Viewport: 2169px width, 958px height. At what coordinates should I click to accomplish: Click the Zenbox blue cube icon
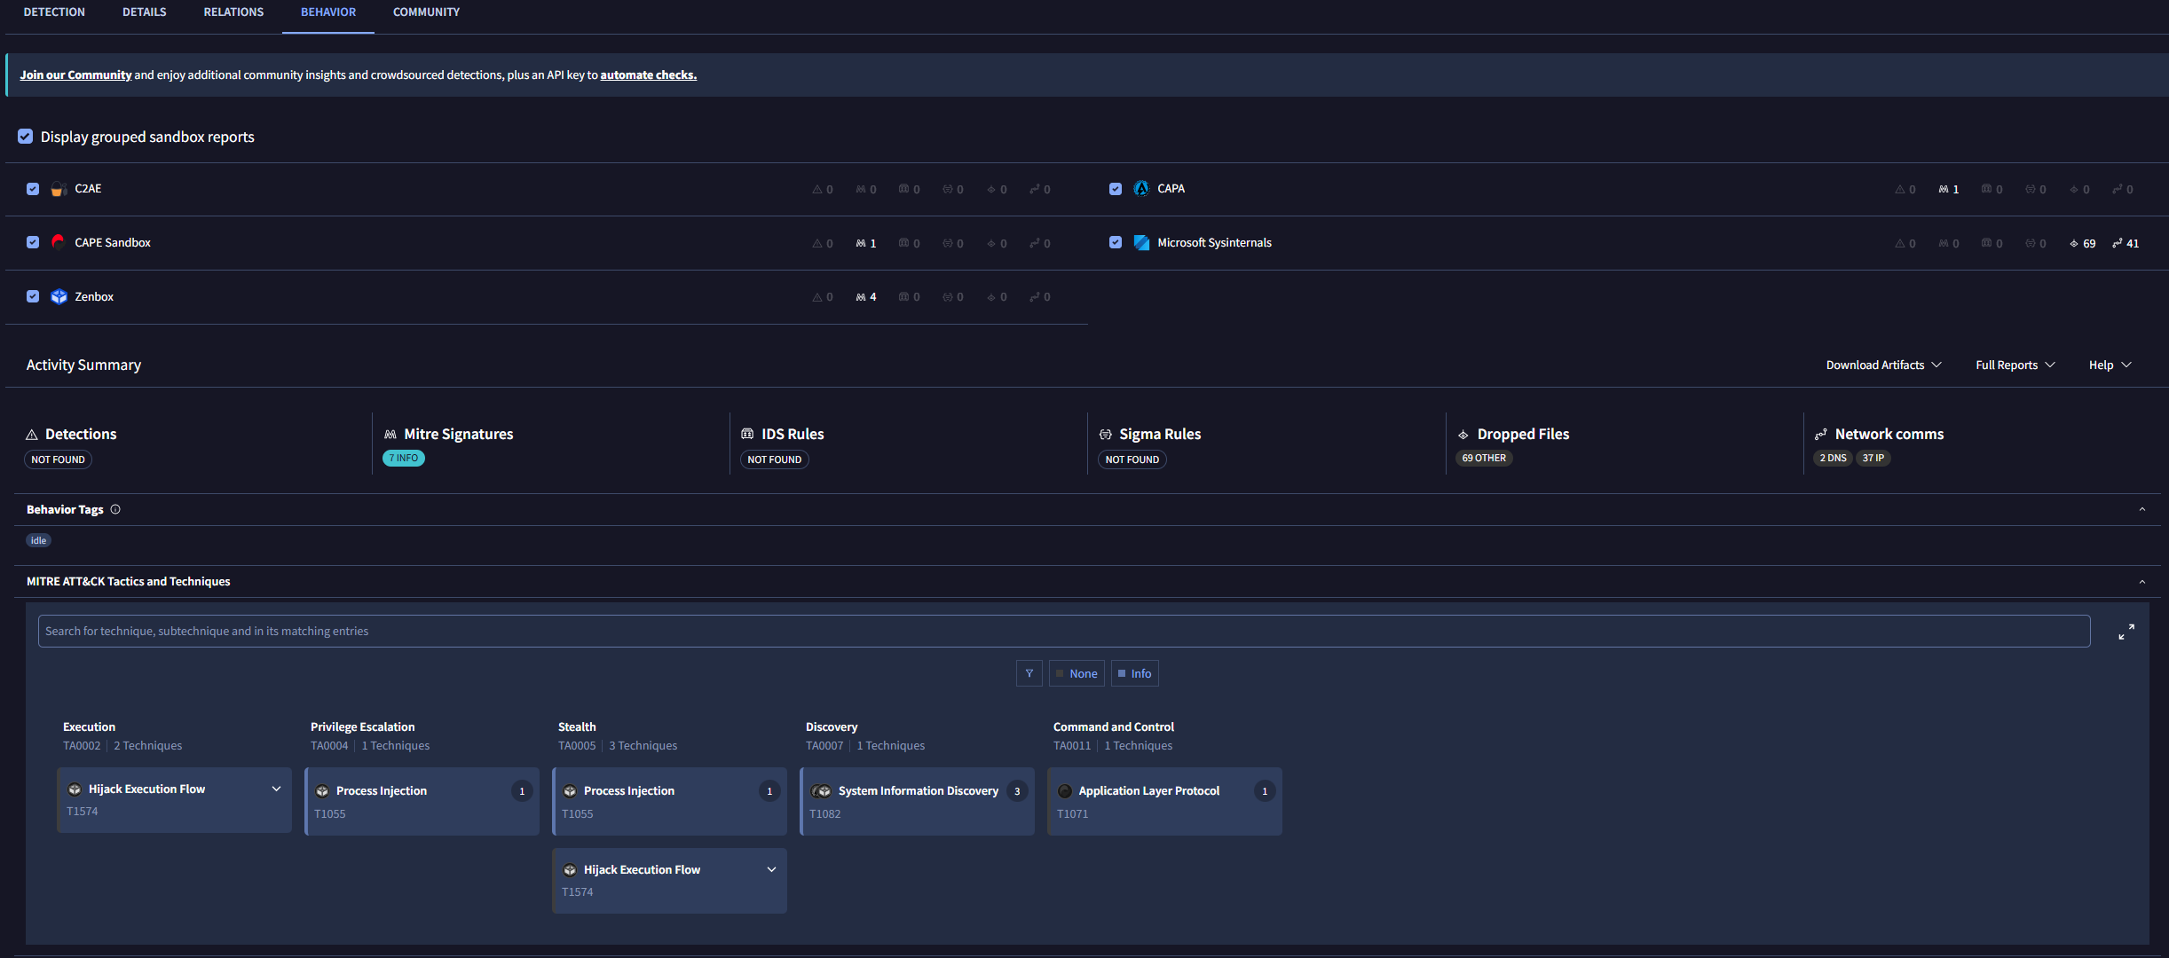point(59,296)
